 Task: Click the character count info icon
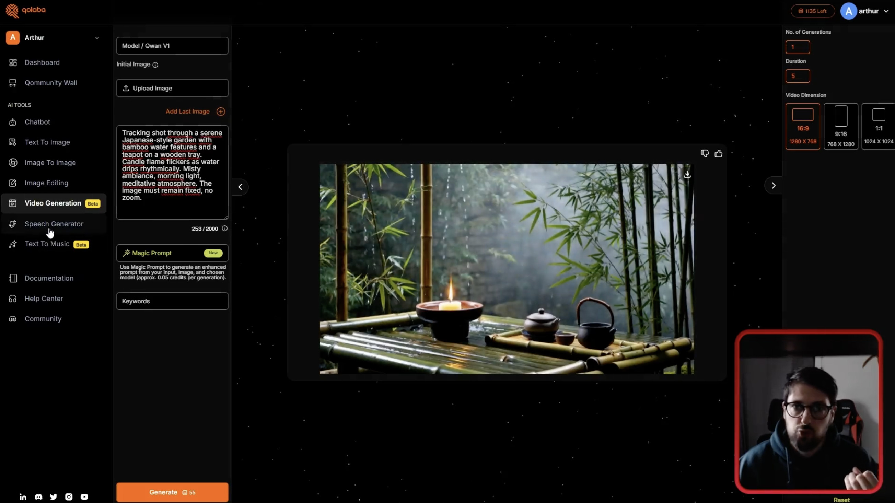point(225,228)
